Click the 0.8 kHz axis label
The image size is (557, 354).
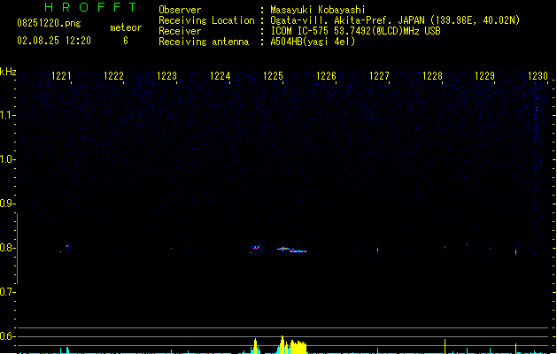click(x=7, y=248)
